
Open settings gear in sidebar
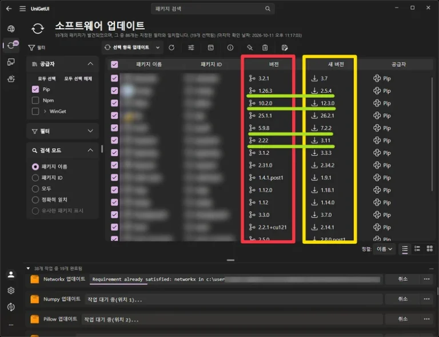[x=11, y=291]
